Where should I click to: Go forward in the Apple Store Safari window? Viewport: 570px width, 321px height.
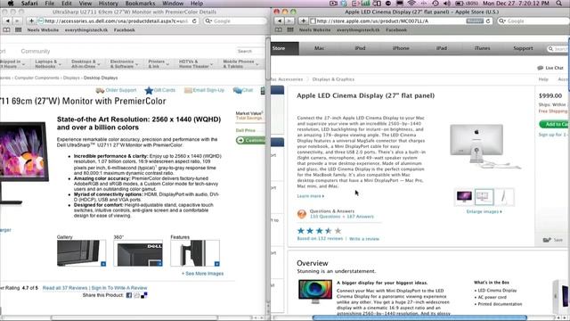tap(289, 21)
